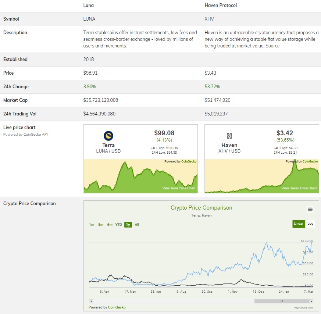Click the chart scrollbar right arrow
The image size is (321, 314).
311,301
